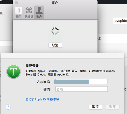Click the 密码 password field
The image size is (127, 114).
[82, 89]
